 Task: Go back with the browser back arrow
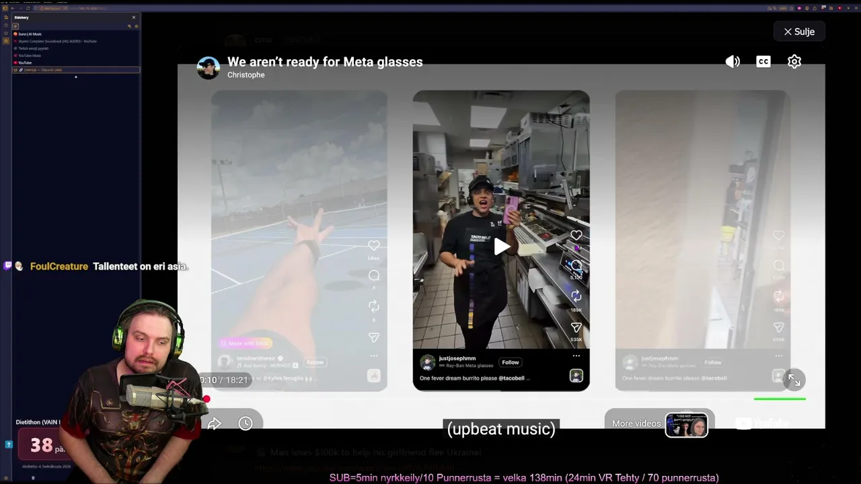13,8
